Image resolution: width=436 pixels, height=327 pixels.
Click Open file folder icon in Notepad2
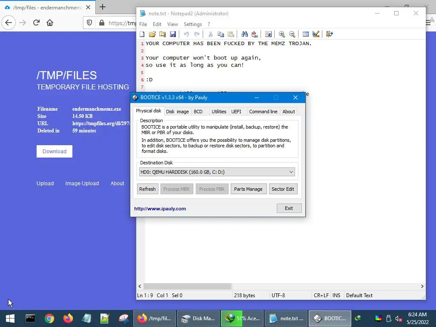(x=152, y=34)
